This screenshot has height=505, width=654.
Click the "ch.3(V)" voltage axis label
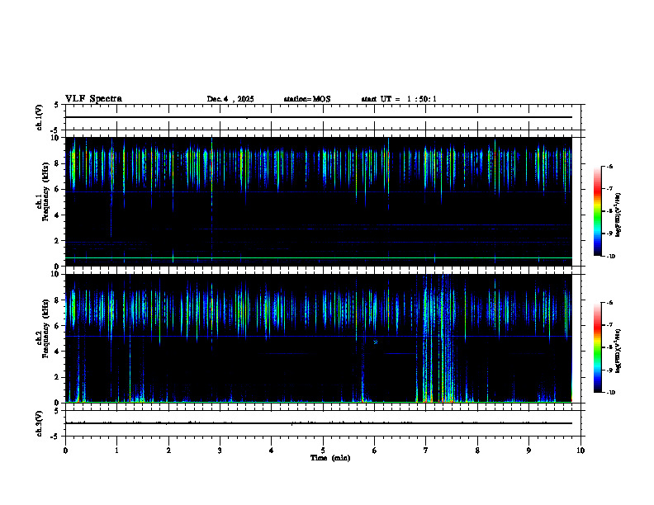pos(39,423)
